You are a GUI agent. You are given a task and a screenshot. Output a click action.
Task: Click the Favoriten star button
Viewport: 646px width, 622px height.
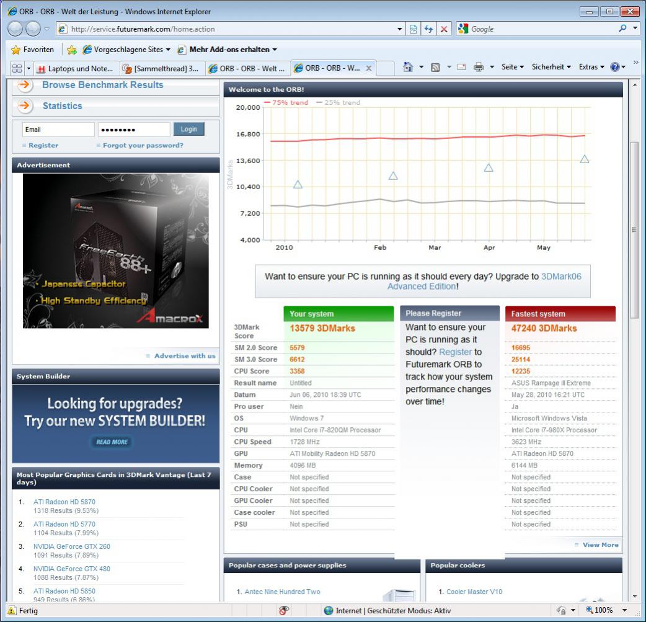33,50
